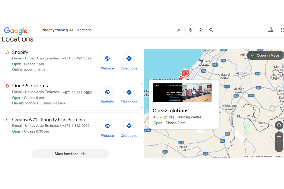Image resolution: width=284 pixels, height=189 pixels.
Task: Submit search with magnifier icon
Action: (x=211, y=30)
